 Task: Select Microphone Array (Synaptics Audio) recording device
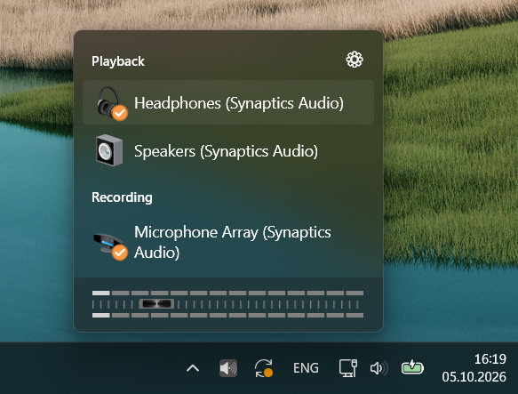coord(228,242)
